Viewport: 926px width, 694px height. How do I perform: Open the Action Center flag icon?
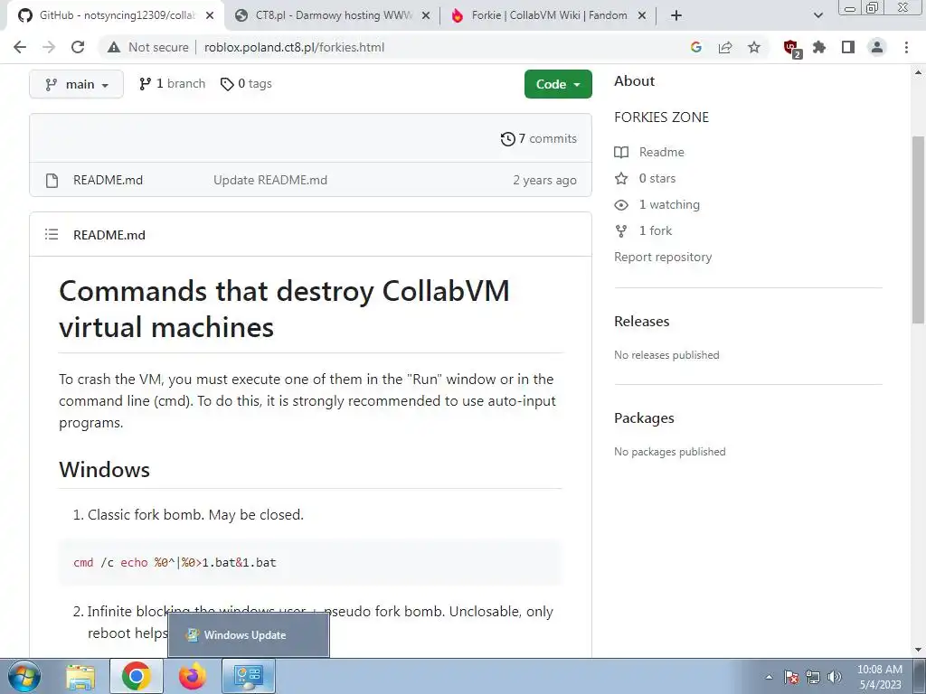[791, 677]
